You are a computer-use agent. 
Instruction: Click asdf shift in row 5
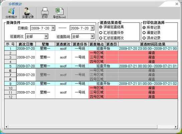click(63, 66)
